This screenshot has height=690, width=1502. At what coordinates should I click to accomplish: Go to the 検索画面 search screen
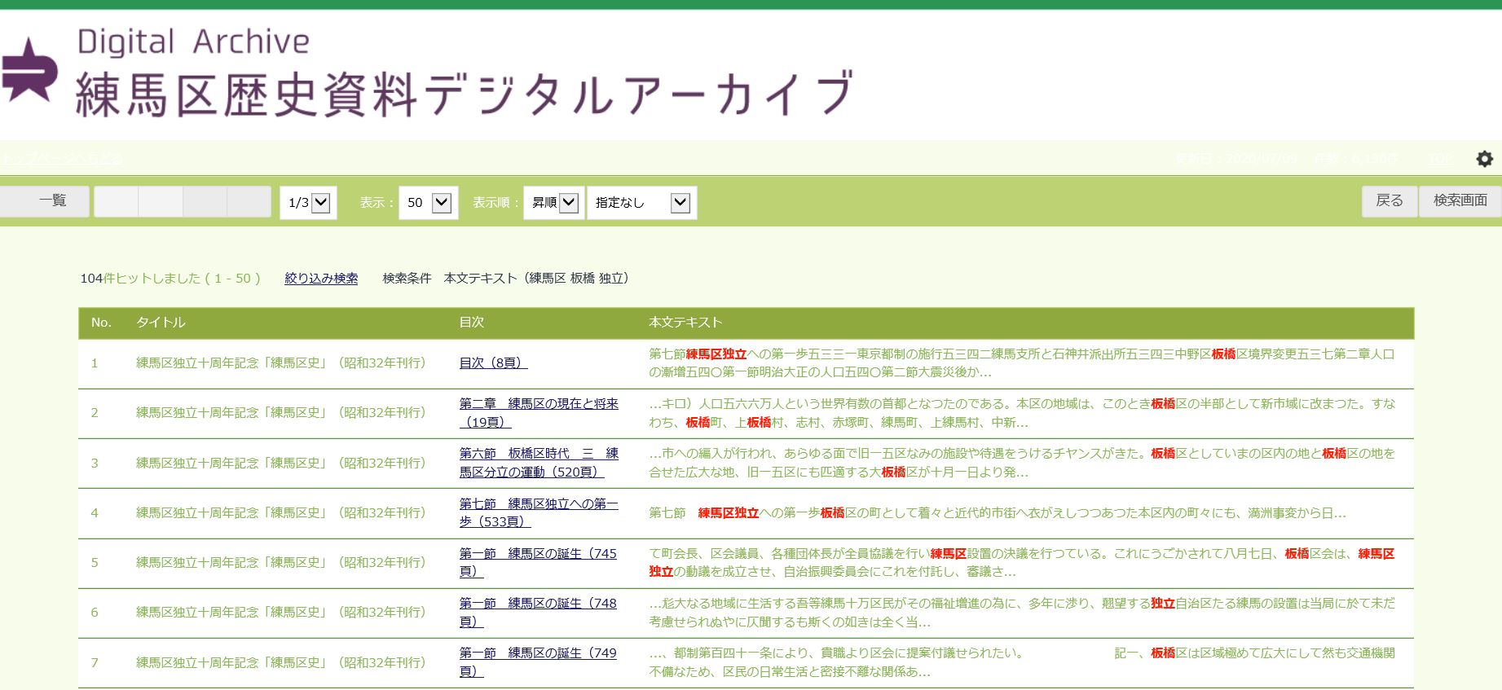pos(1460,200)
